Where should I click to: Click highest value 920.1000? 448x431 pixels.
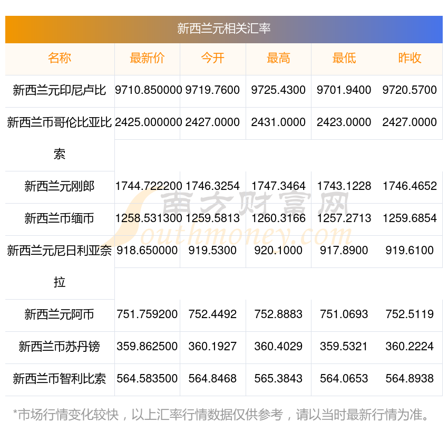click(x=278, y=251)
